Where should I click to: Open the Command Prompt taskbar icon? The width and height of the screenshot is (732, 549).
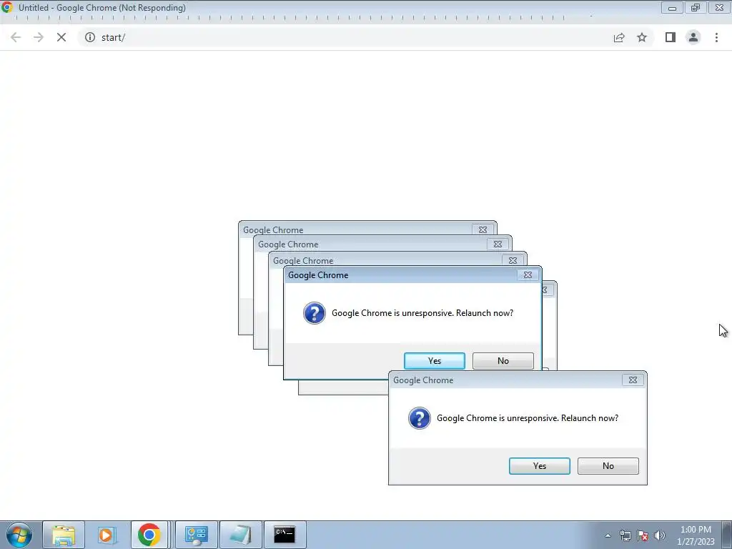coord(285,535)
